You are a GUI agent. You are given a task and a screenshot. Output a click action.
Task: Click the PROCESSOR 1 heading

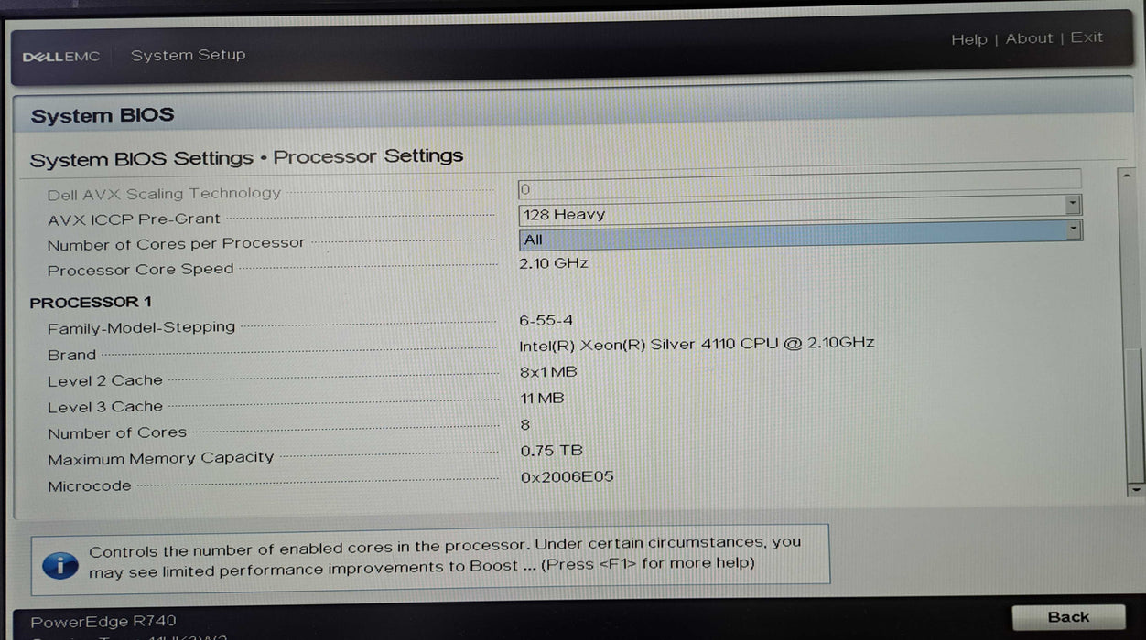pos(91,302)
